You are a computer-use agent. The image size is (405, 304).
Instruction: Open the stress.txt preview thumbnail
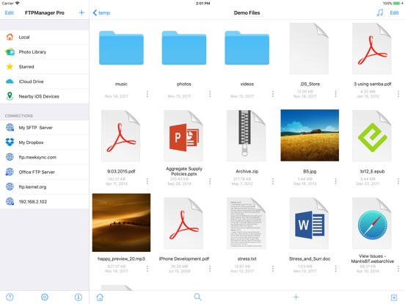(246, 223)
